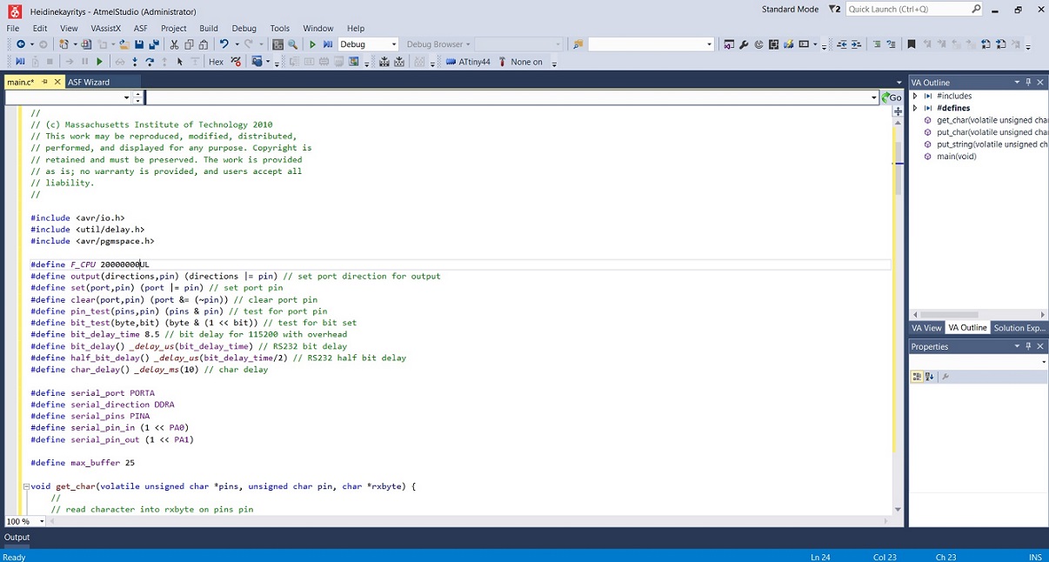Click the green Start Without Debugging icon
This screenshot has height=562, width=1049.
click(312, 44)
